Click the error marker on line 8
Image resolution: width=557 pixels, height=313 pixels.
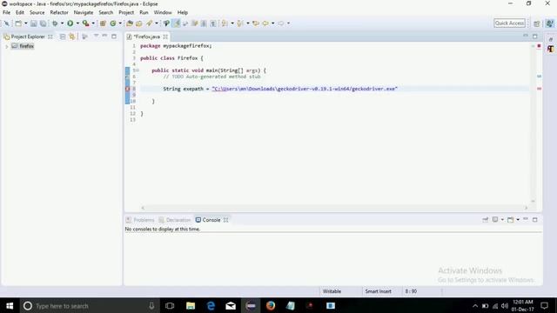128,89
